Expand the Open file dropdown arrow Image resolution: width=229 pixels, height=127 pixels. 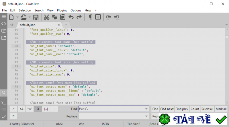(29, 17)
